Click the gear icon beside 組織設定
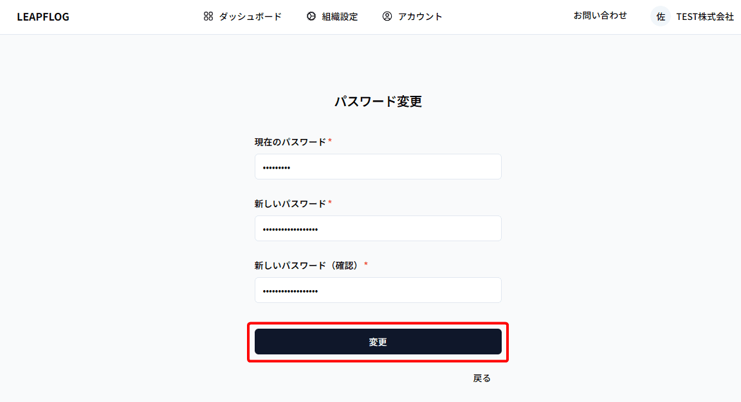This screenshot has width=741, height=402. (311, 16)
